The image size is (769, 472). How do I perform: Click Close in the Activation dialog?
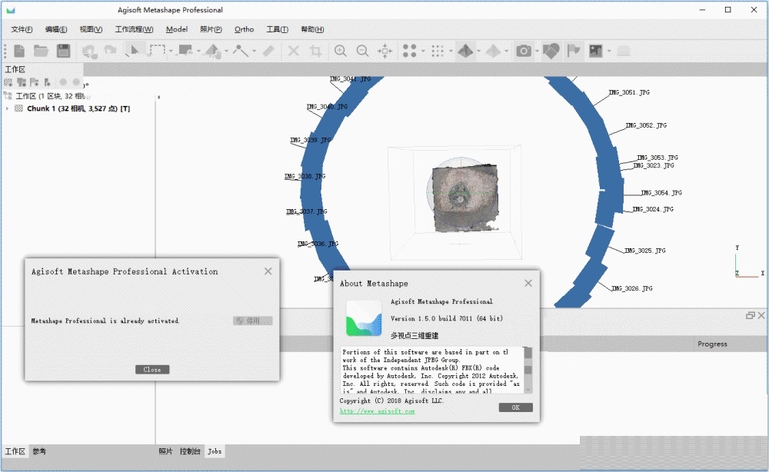[x=152, y=370]
